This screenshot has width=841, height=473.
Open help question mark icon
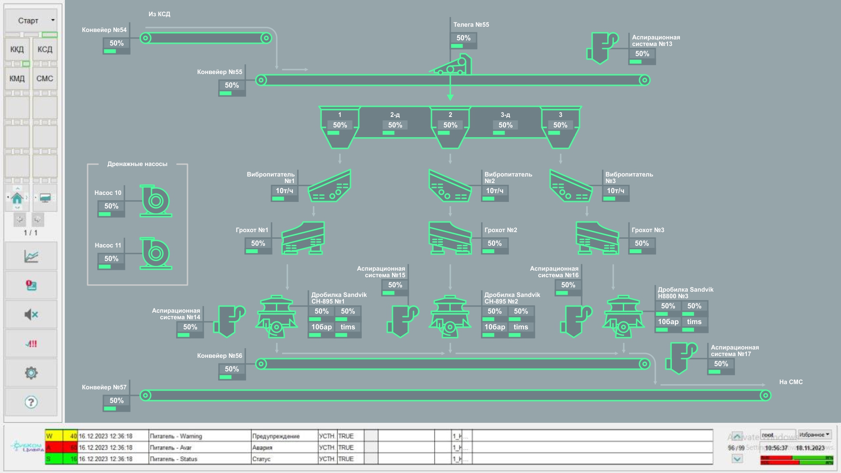[x=31, y=402]
